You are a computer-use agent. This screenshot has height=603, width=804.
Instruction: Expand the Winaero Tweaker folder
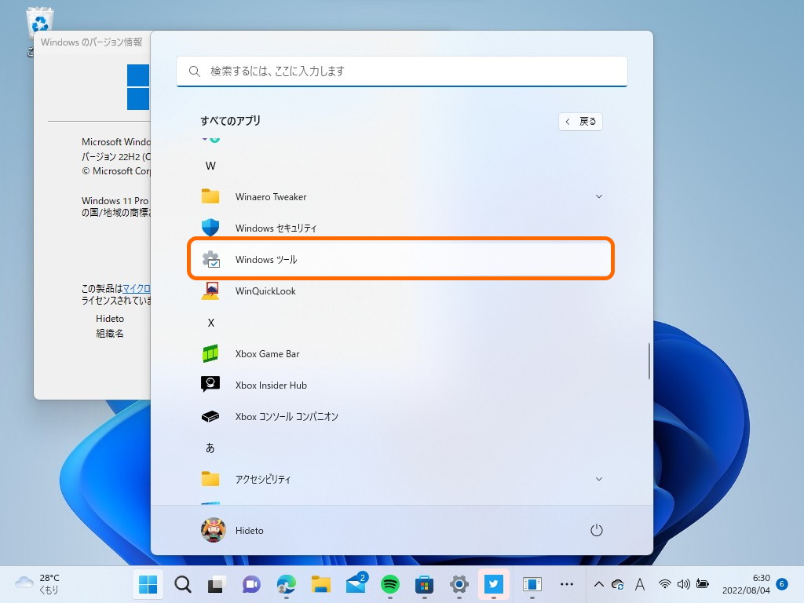(x=599, y=196)
